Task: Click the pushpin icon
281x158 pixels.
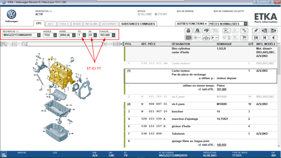Action: tap(256, 31)
